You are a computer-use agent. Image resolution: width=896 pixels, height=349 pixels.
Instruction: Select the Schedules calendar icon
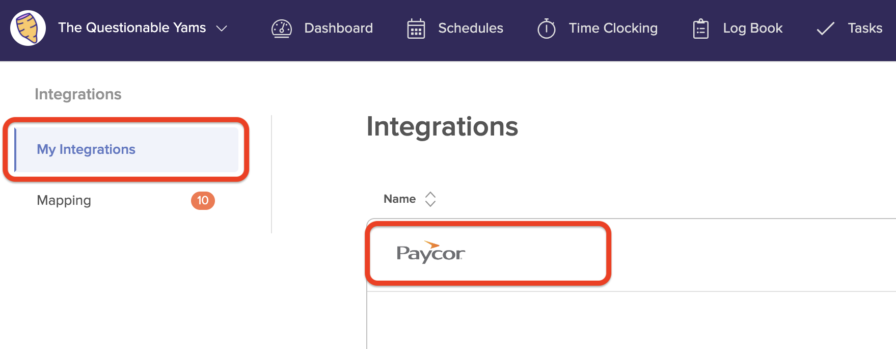point(416,29)
